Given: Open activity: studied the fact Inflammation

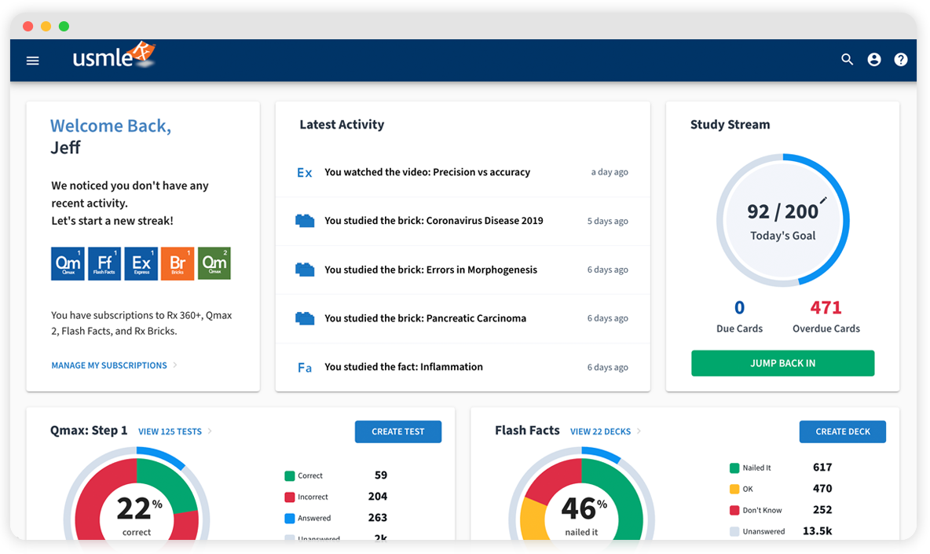Looking at the screenshot, I should click(x=463, y=367).
